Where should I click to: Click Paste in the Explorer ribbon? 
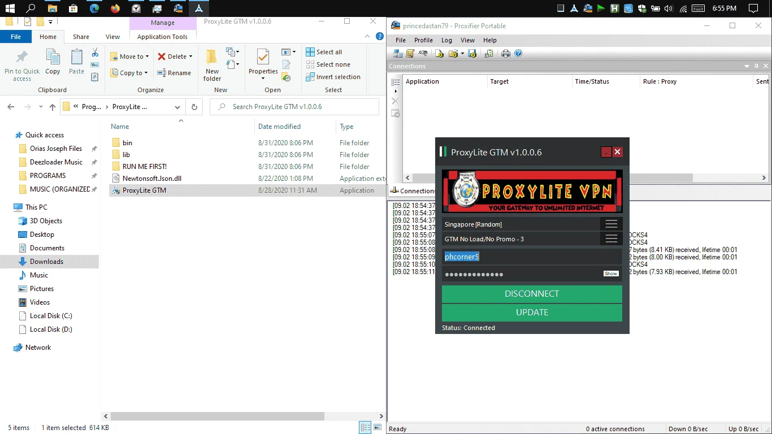tap(76, 62)
